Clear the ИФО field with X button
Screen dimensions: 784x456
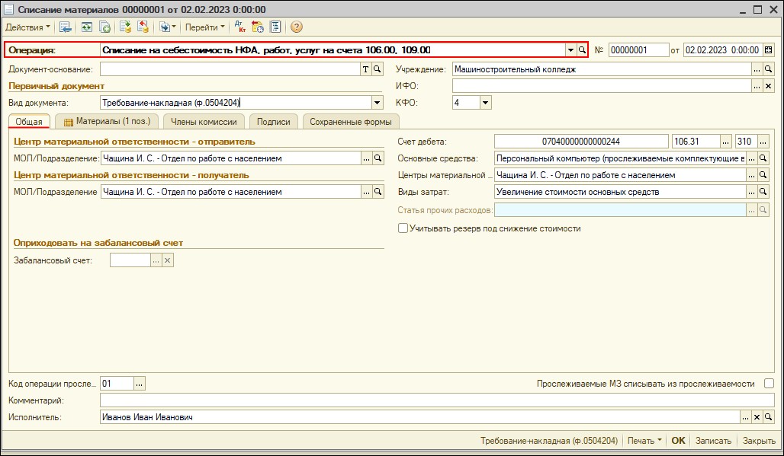click(x=769, y=86)
